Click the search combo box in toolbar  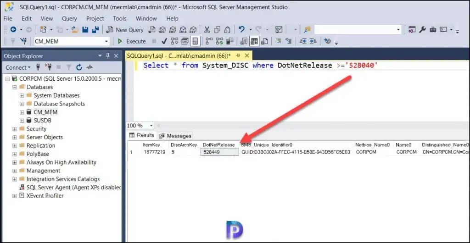(x=358, y=30)
